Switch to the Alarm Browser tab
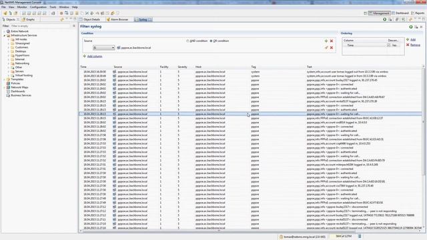427x240 pixels. point(117,19)
